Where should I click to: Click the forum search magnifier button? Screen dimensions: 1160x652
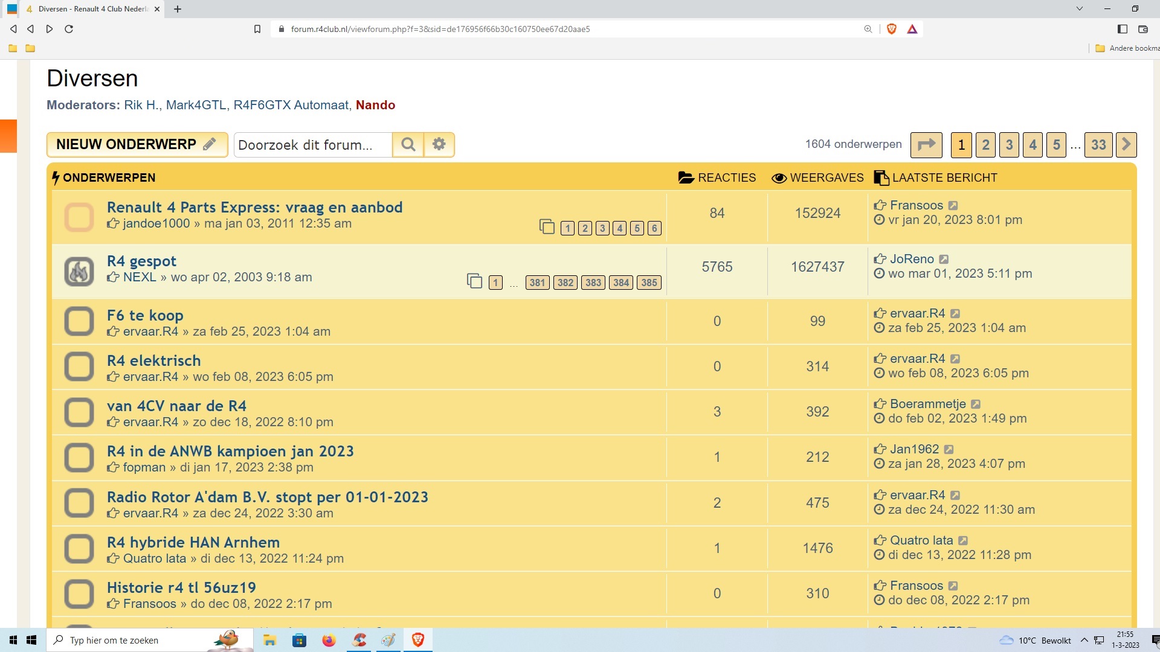click(x=408, y=145)
